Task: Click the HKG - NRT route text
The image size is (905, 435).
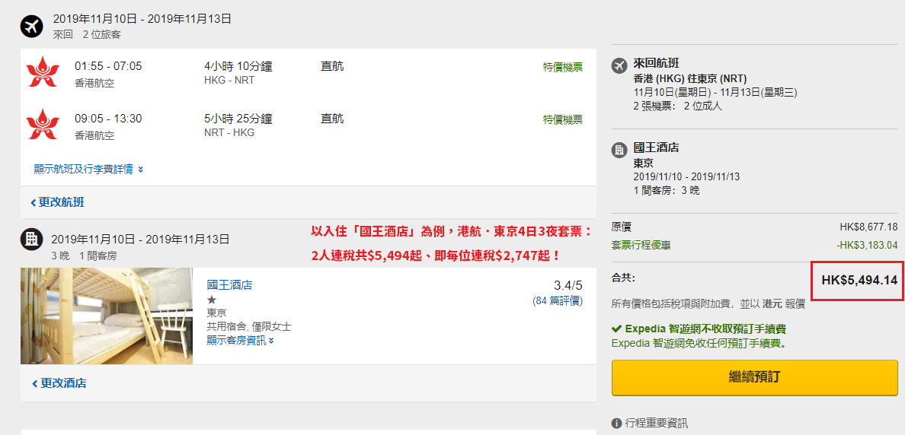Action: click(x=229, y=80)
